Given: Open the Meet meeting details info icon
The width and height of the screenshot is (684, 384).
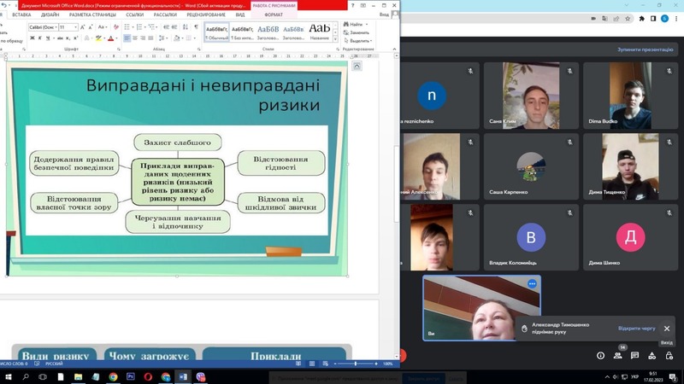Looking at the screenshot, I should point(601,355).
